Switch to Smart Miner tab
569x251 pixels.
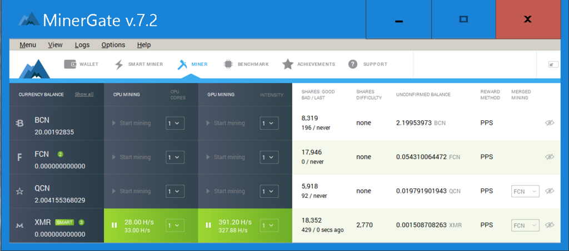(138, 64)
